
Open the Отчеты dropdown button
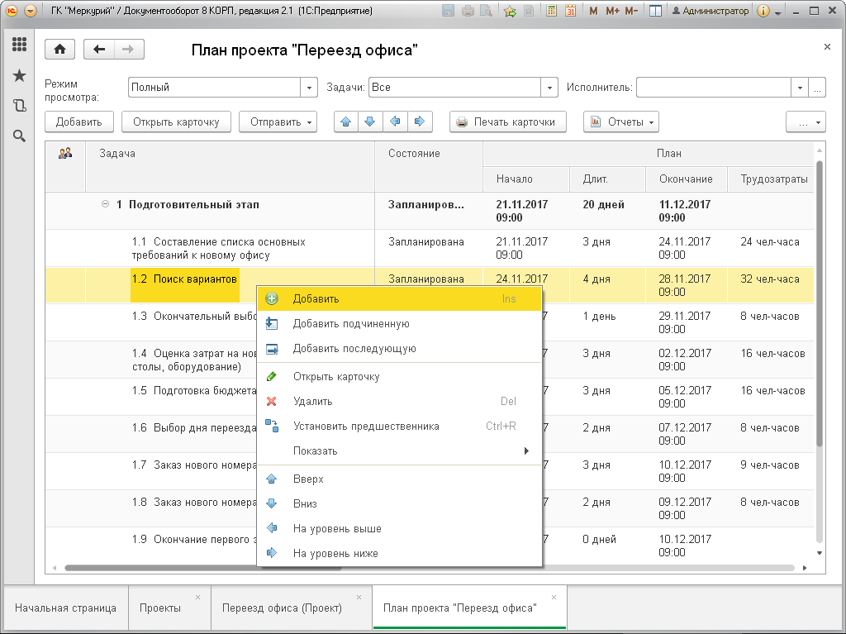pos(621,122)
